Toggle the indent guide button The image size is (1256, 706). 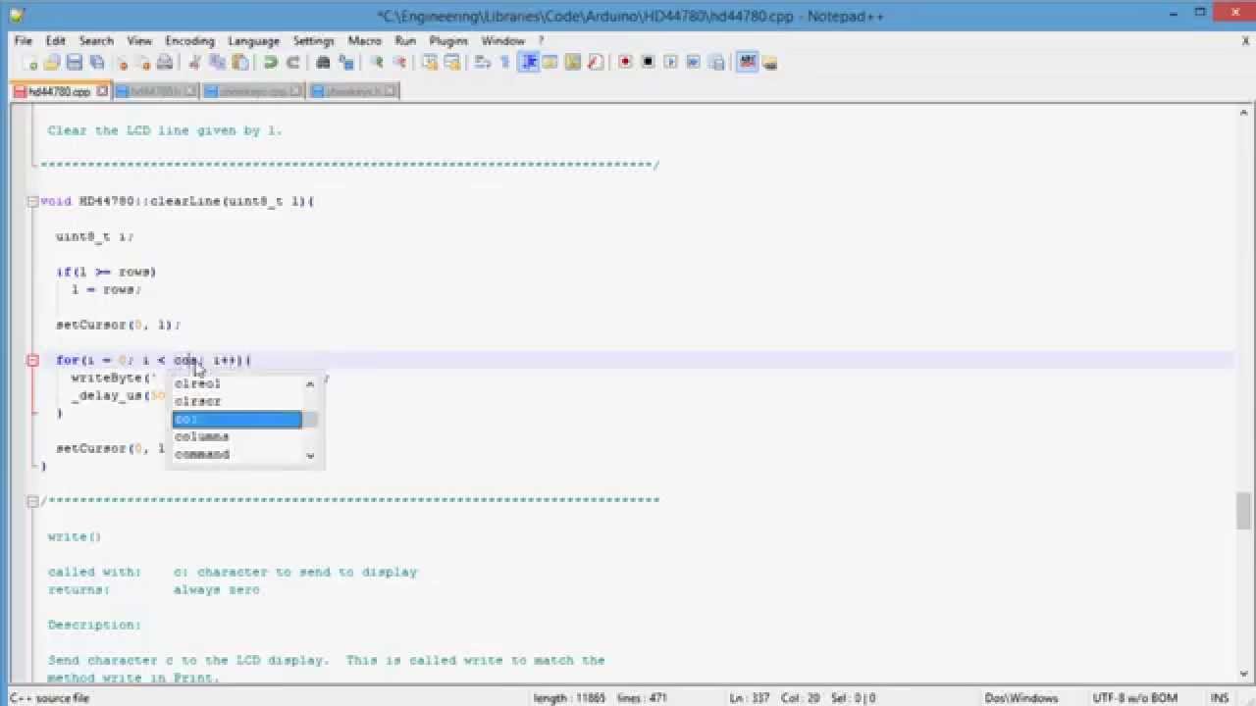click(529, 63)
